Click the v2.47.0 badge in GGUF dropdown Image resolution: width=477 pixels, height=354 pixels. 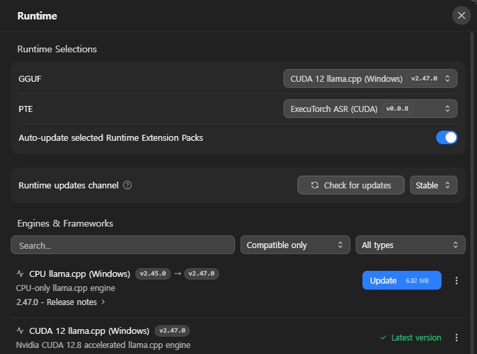pos(424,78)
